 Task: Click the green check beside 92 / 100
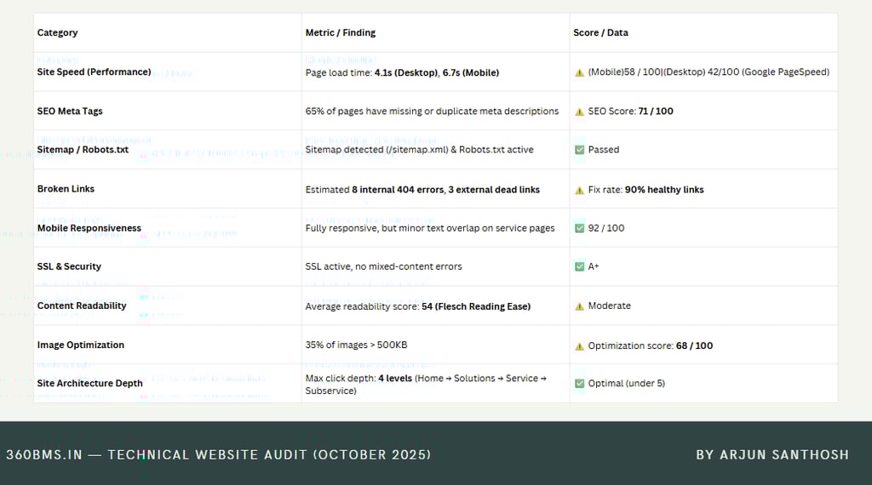click(579, 228)
